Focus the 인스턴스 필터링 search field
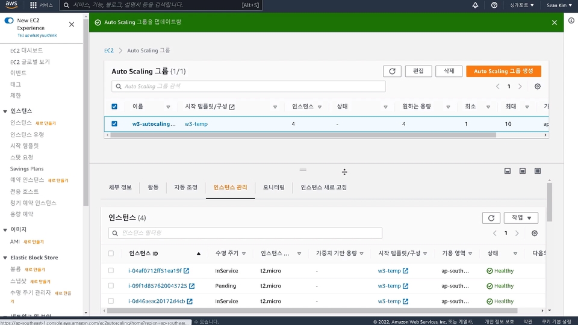Screen dimensions: 578x325 tap(245, 233)
